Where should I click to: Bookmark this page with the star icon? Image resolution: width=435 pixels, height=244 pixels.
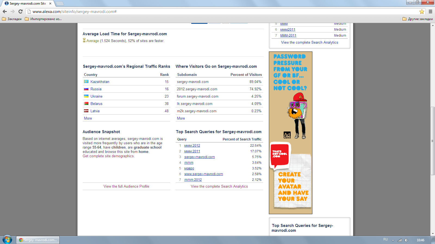pyautogui.click(x=422, y=11)
